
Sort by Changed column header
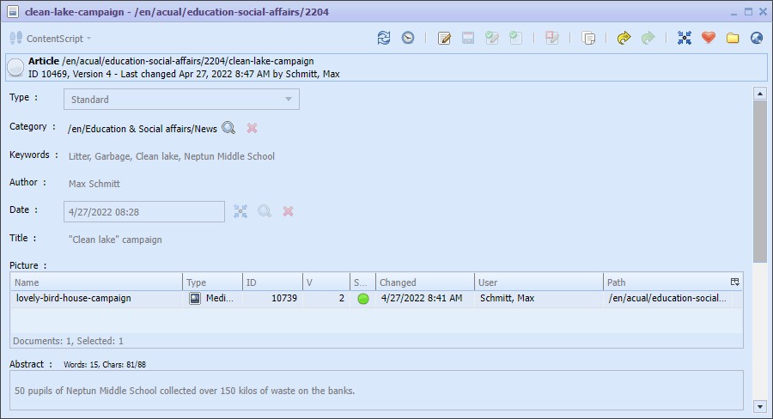pos(425,282)
